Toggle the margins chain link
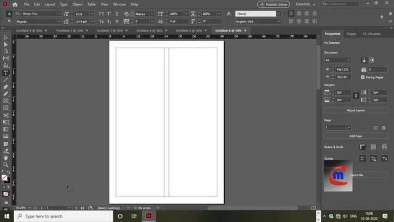 point(356,96)
